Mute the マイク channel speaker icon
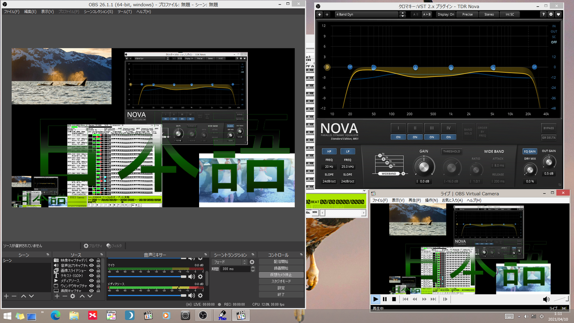Viewport: 574px width, 323px height. click(x=192, y=277)
